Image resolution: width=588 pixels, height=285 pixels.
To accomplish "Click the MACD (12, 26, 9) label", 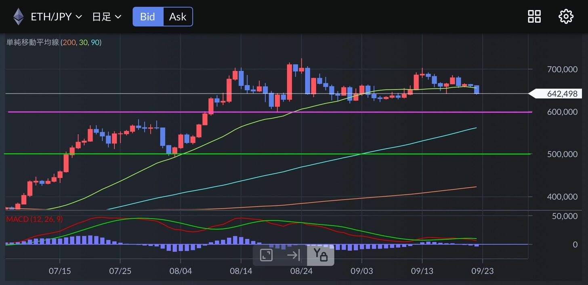I will (34, 219).
